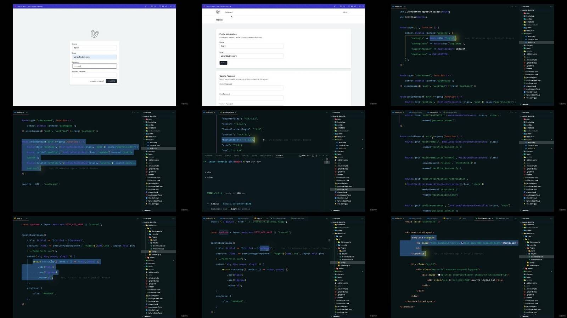Click the New Password field on the Profile page

252,98
